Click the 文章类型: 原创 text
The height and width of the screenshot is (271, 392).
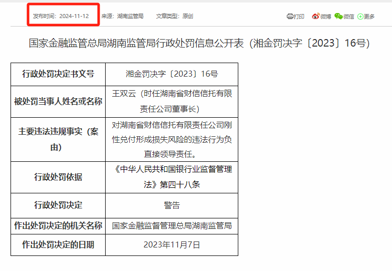click(175, 16)
